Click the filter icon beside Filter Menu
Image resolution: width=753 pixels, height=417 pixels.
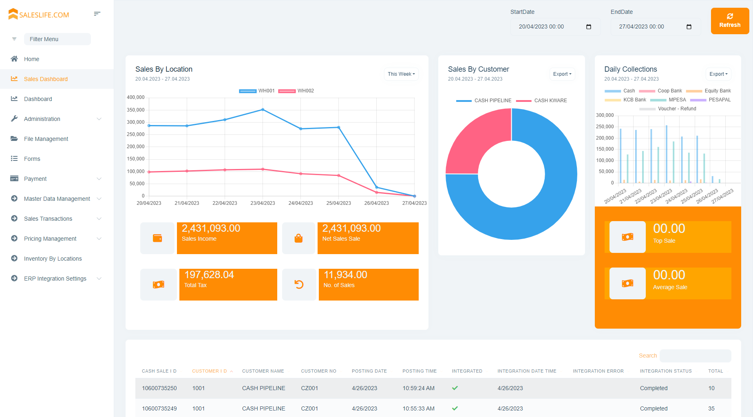tap(14, 39)
